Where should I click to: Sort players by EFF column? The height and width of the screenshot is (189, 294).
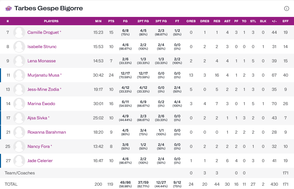click(285, 21)
